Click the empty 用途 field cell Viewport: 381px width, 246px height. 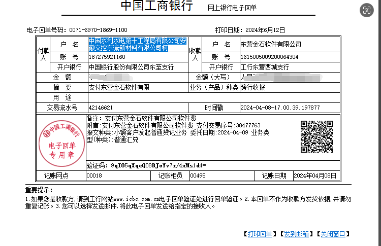click(x=214, y=97)
